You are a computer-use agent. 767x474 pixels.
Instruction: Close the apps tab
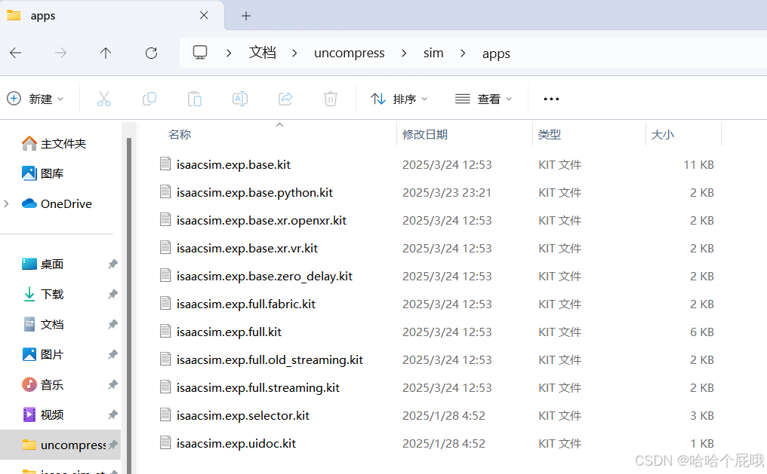[204, 16]
